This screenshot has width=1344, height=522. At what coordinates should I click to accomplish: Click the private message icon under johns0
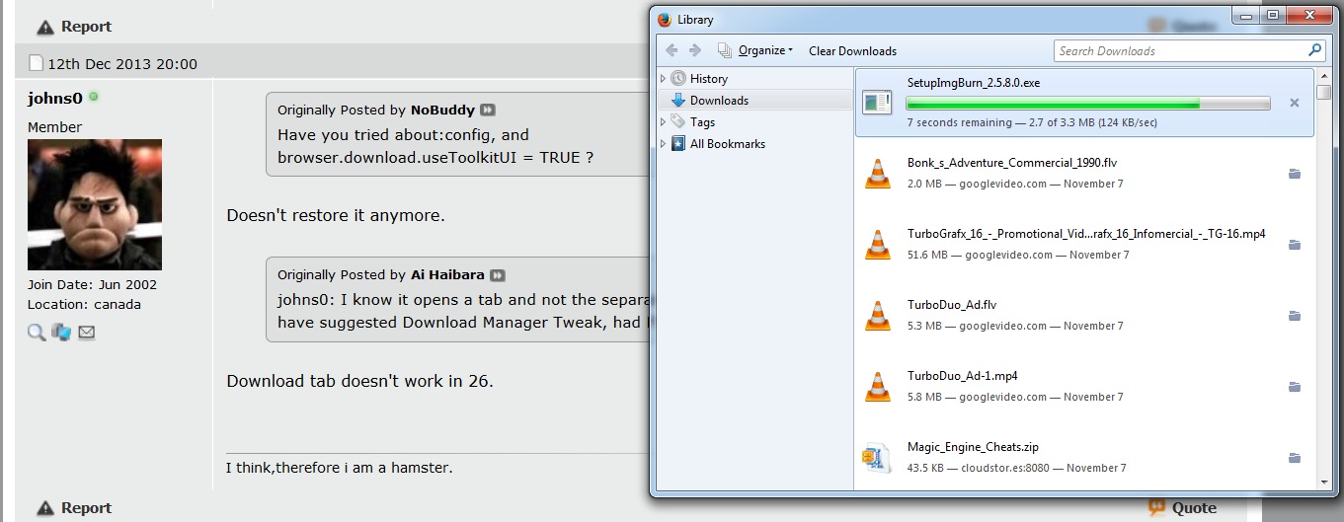pyautogui.click(x=61, y=333)
